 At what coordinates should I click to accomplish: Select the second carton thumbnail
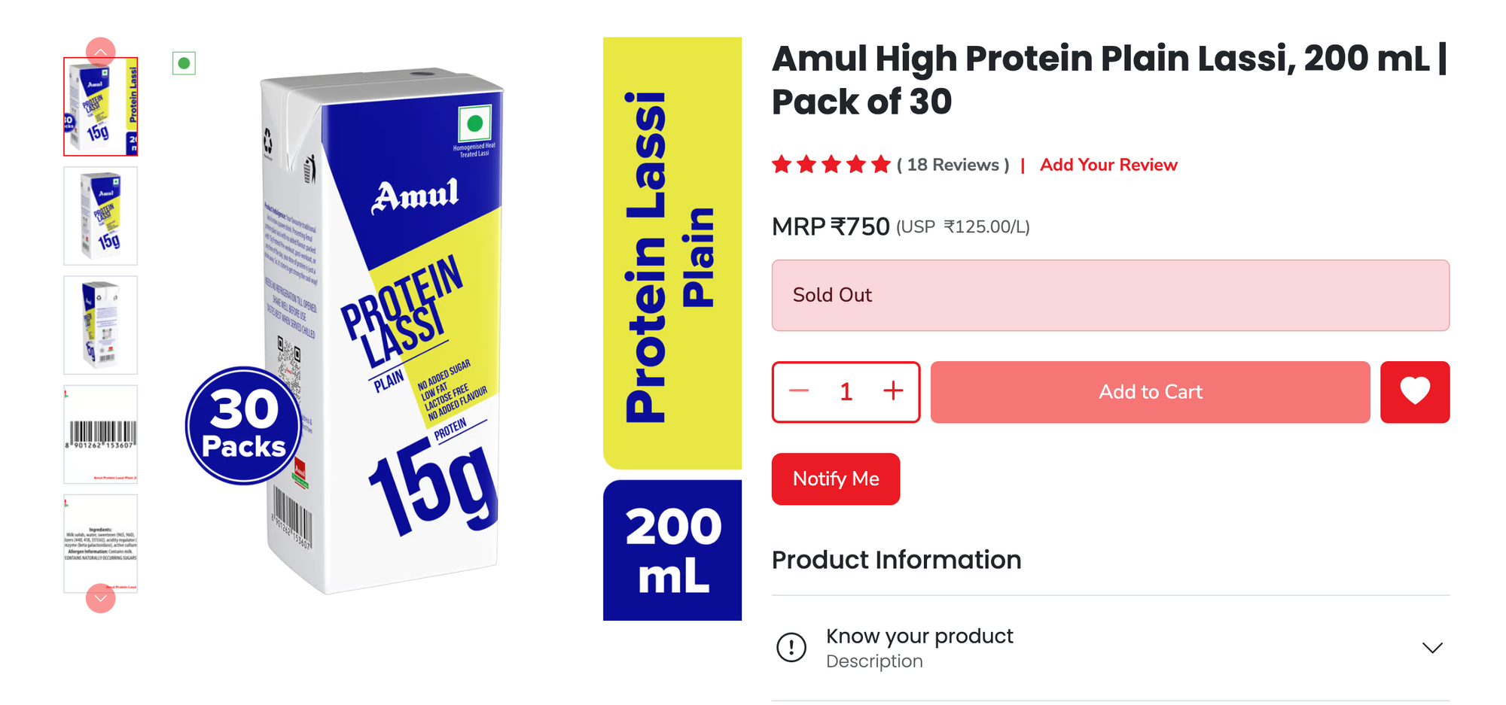coord(101,216)
